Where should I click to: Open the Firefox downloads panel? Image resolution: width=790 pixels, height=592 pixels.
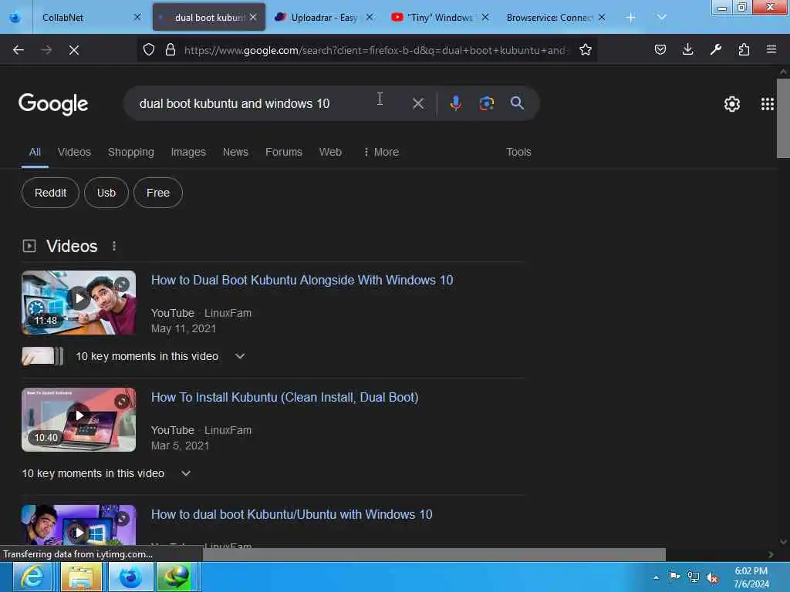(687, 49)
